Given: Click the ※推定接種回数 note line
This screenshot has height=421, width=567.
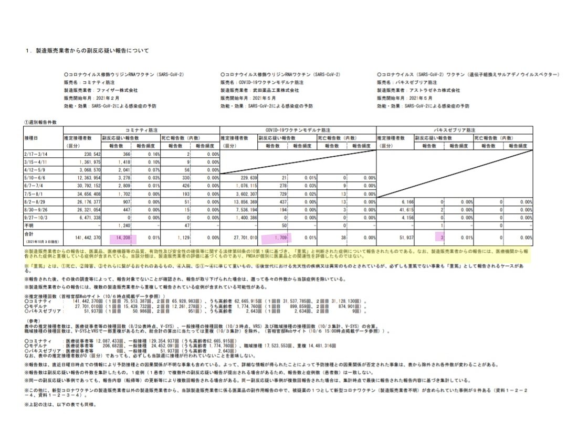Looking at the screenshot, I should (94, 296).
